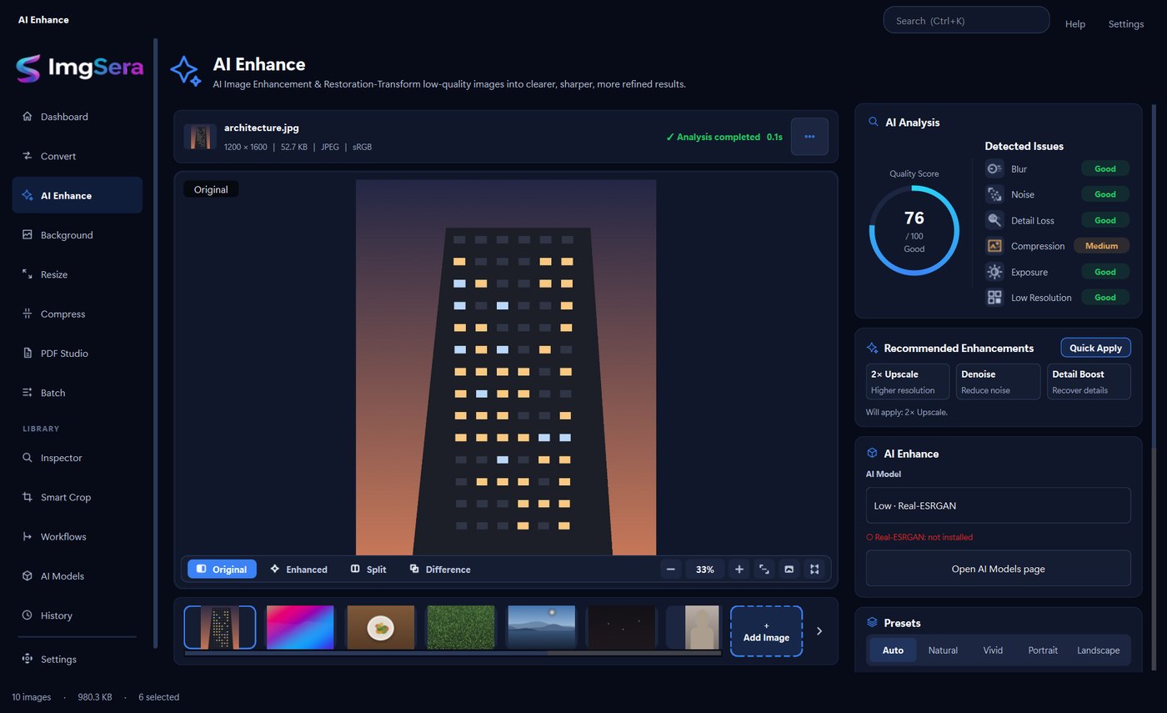Click the Low Resolution issue icon
This screenshot has width=1167, height=713.
click(994, 298)
